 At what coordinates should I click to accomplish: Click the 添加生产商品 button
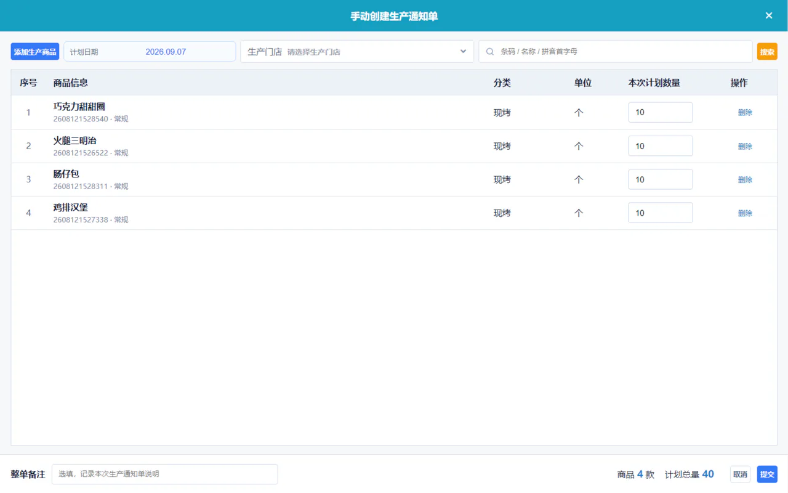pyautogui.click(x=35, y=52)
